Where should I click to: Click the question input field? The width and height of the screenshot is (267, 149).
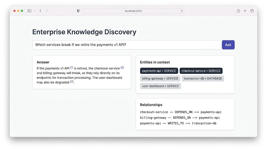127,45
